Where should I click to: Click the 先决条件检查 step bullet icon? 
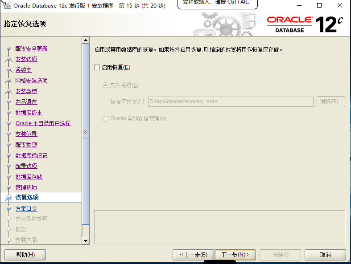coord(9,219)
